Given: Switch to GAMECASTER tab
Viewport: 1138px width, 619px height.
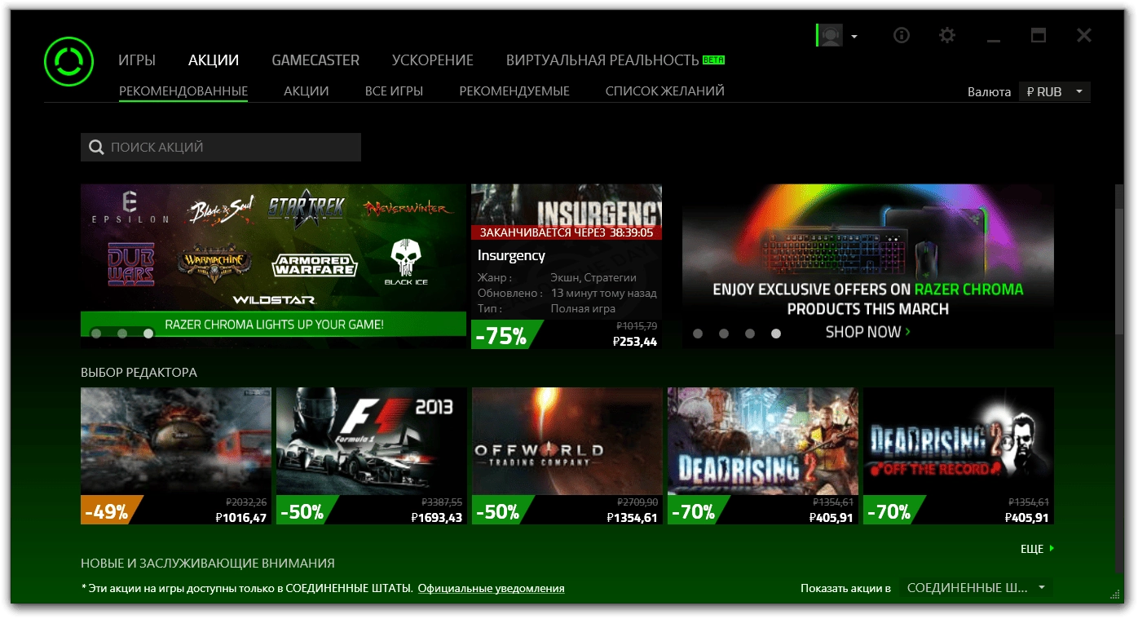Looking at the screenshot, I should (x=315, y=60).
